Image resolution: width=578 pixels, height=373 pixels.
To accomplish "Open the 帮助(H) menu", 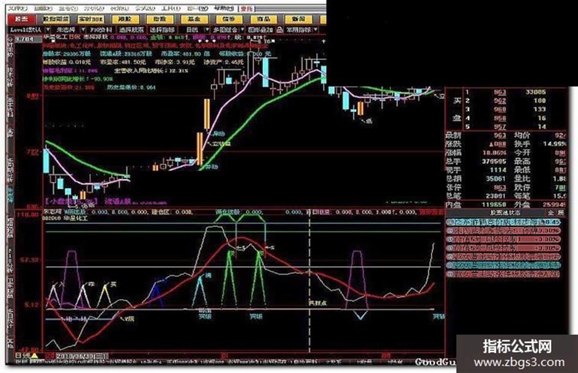I will pos(225,8).
